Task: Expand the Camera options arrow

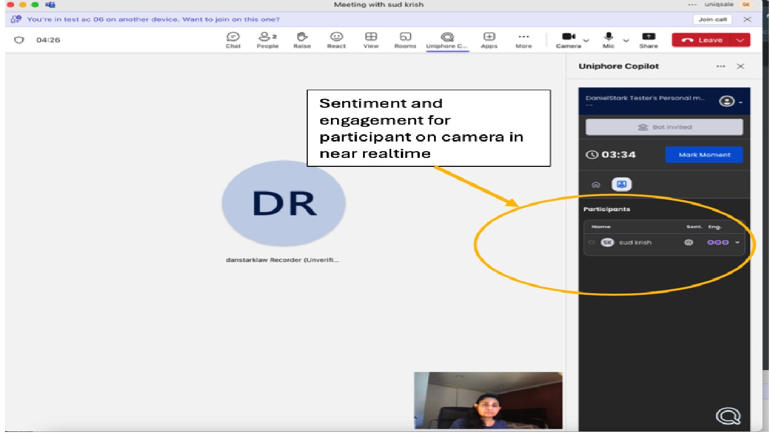Action: [586, 41]
